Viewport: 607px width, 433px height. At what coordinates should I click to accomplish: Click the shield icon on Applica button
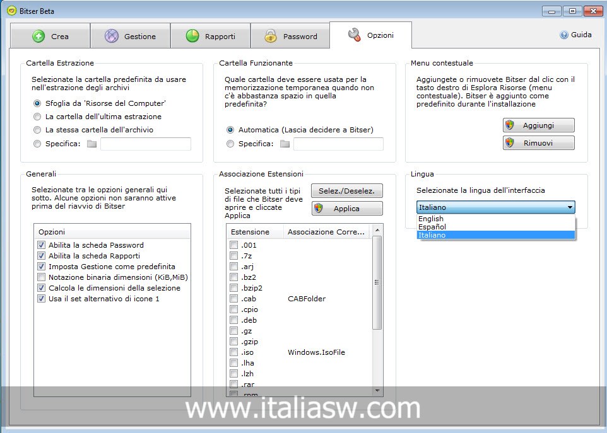(x=318, y=208)
